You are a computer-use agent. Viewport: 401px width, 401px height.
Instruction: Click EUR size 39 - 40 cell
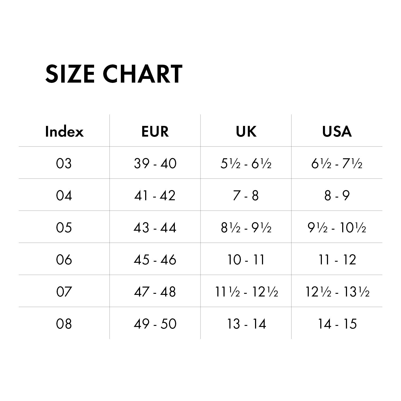(x=155, y=163)
